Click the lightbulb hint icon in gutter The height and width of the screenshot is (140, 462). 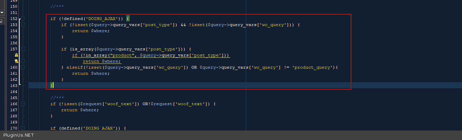click(x=16, y=61)
